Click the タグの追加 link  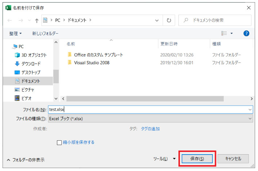click(x=150, y=129)
